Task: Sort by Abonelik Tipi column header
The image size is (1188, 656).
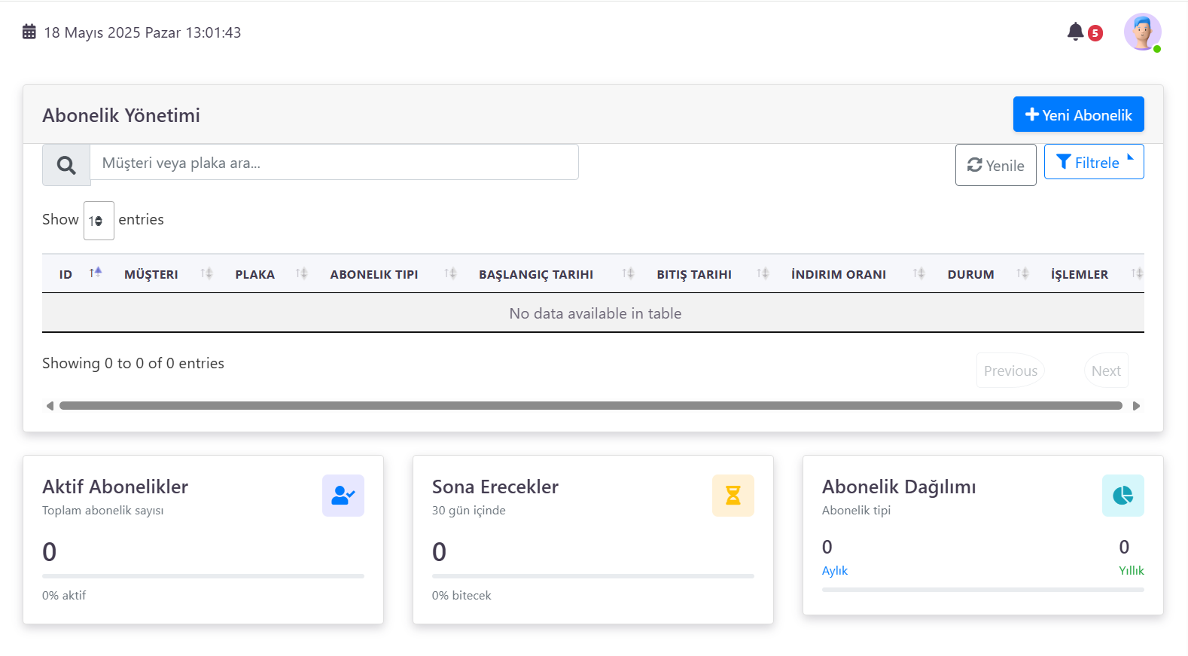Action: (374, 274)
